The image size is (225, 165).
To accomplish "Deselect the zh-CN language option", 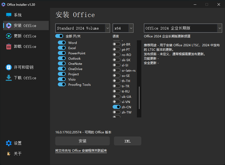I will (116, 107).
